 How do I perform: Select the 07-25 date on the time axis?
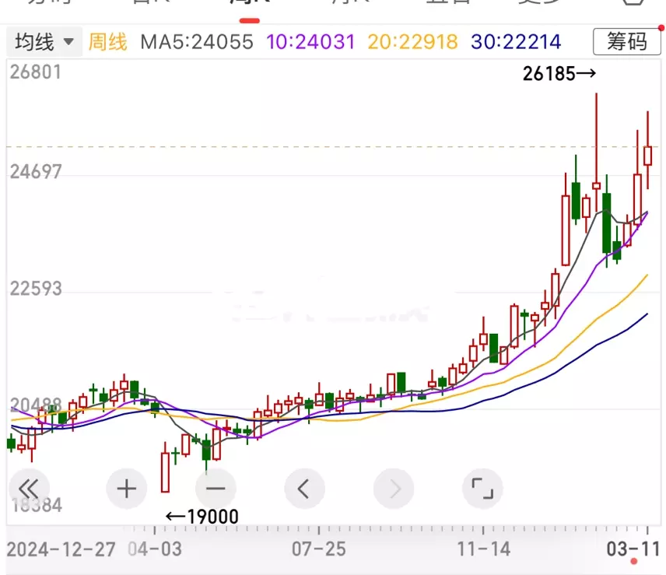(318, 549)
